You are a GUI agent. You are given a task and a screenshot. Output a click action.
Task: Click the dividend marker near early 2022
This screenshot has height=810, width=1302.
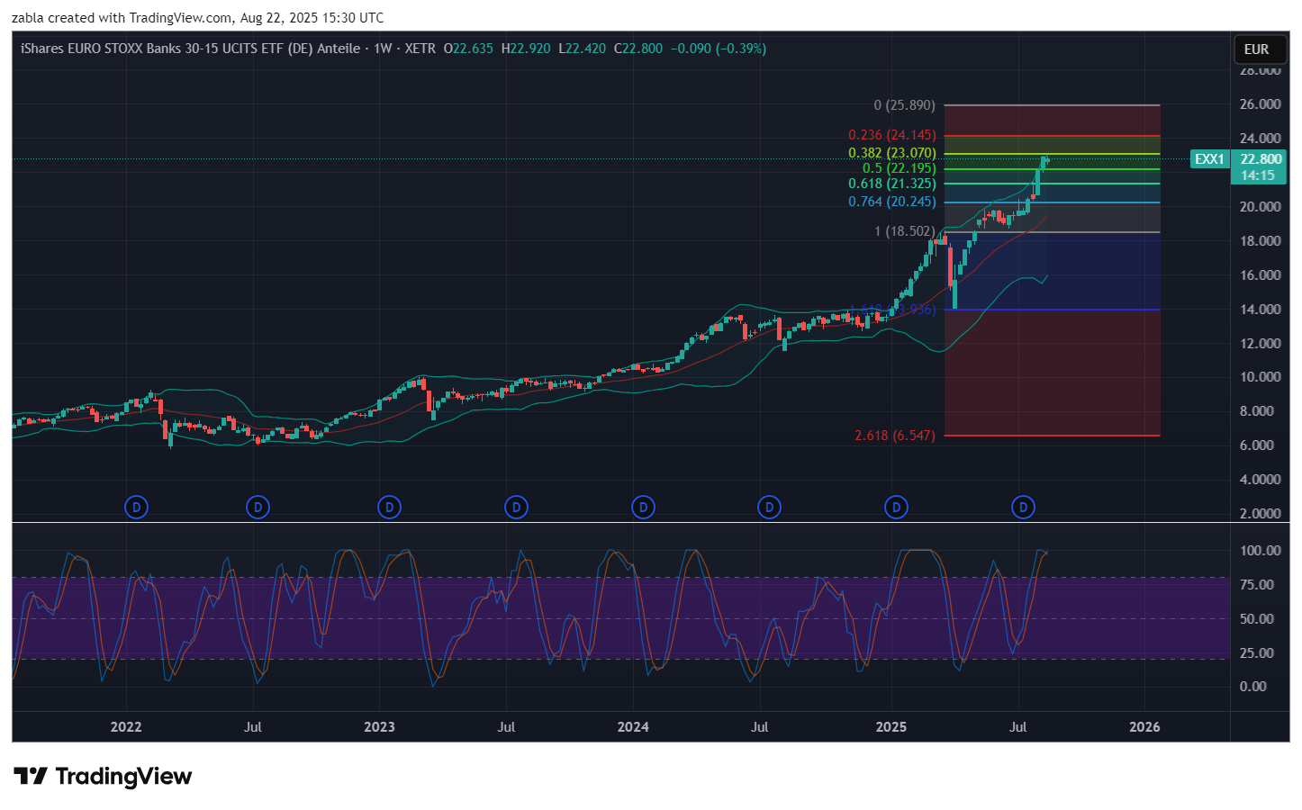pyautogui.click(x=136, y=508)
